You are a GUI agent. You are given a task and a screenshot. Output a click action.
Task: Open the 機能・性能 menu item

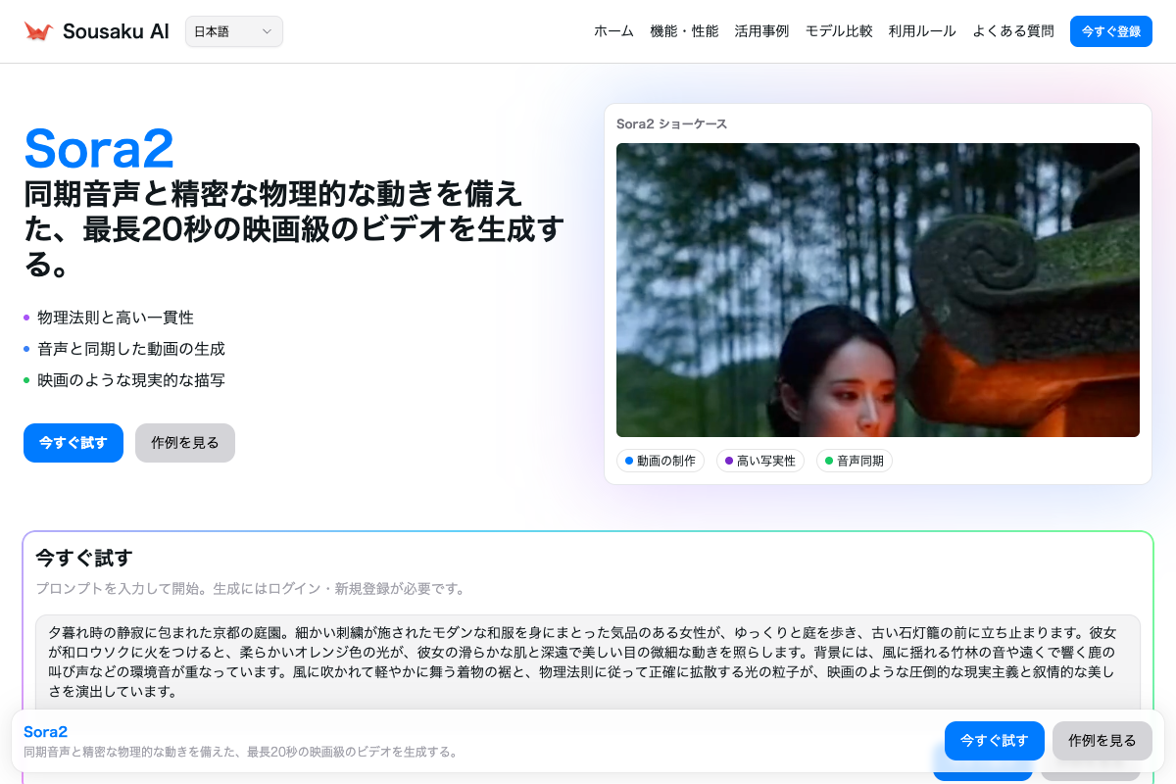[684, 31]
